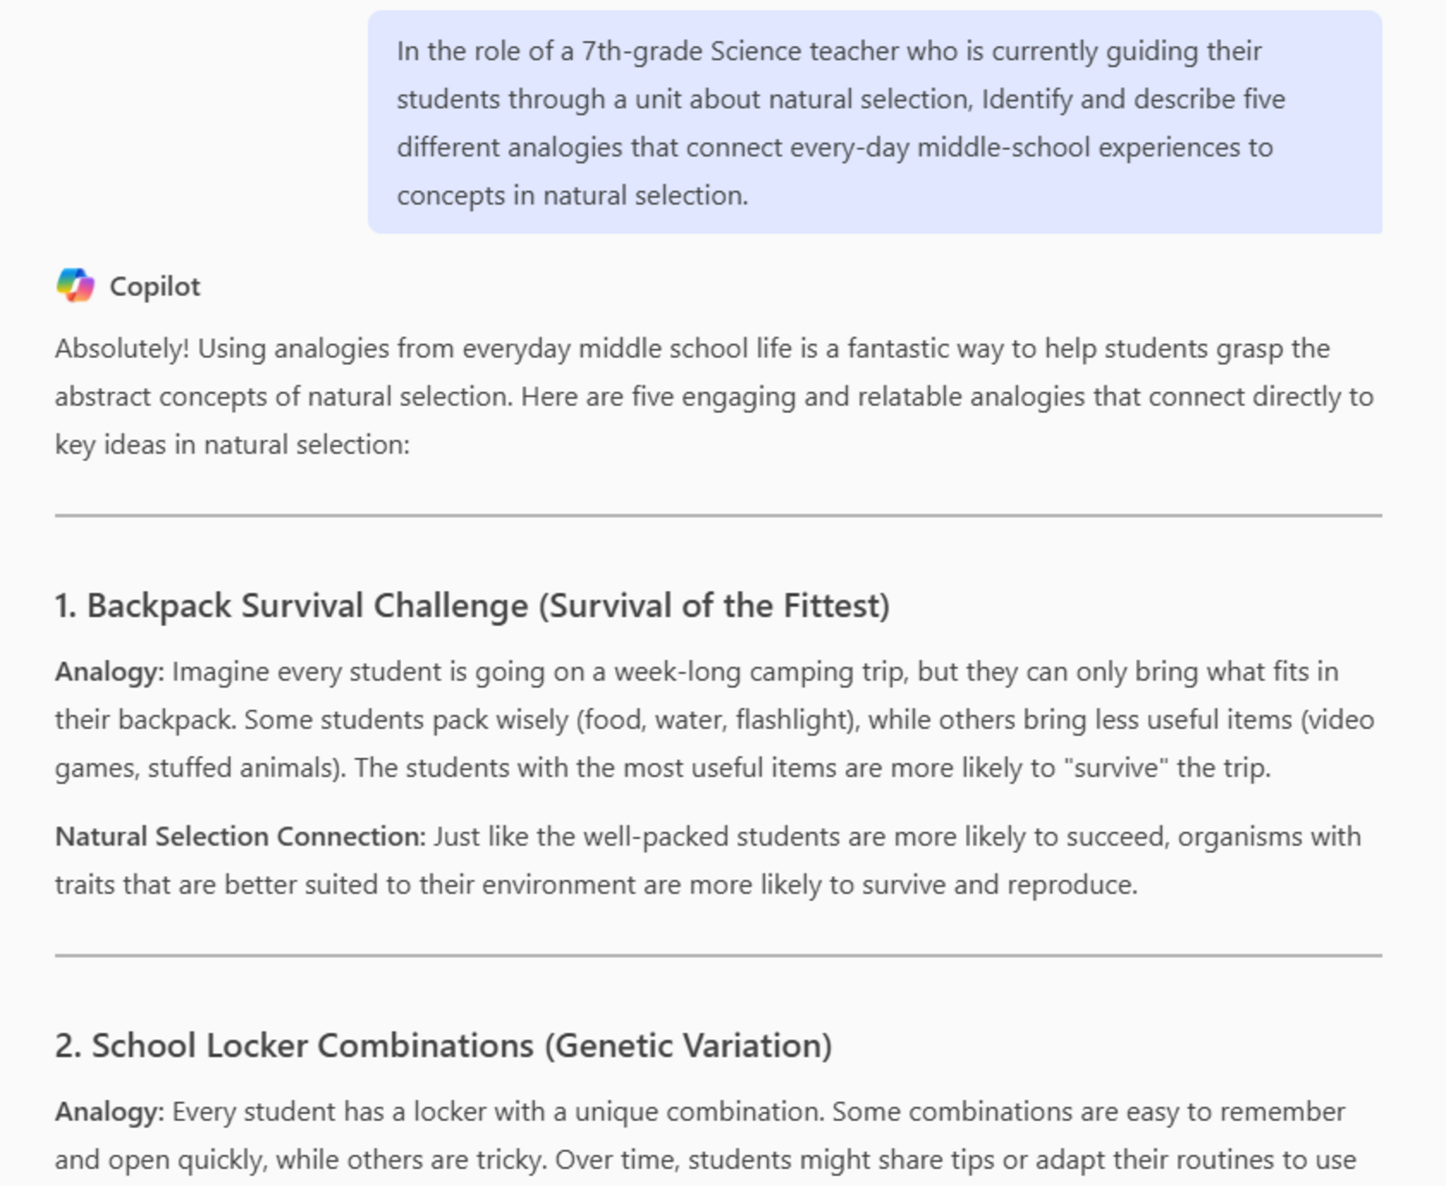Click the "survive and reproduce" sentence ending

[x=999, y=885]
